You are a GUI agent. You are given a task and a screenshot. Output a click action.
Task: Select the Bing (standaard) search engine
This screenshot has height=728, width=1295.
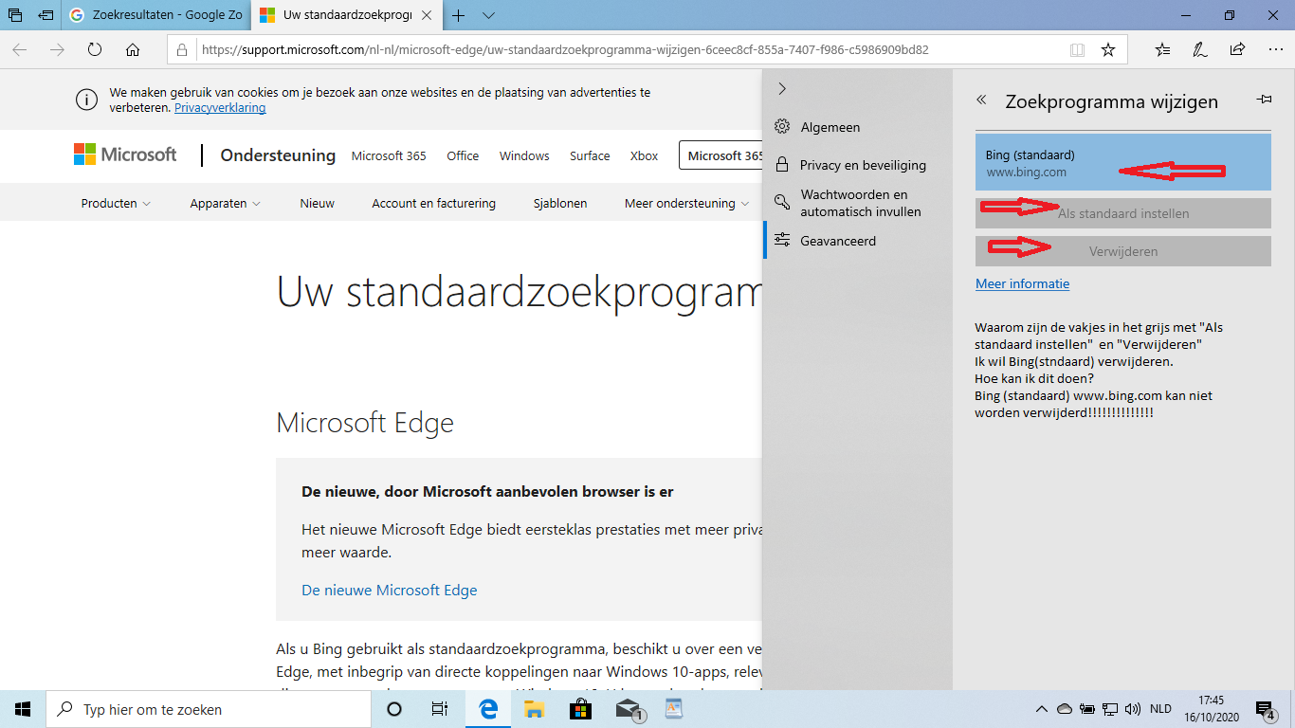(x=1122, y=162)
